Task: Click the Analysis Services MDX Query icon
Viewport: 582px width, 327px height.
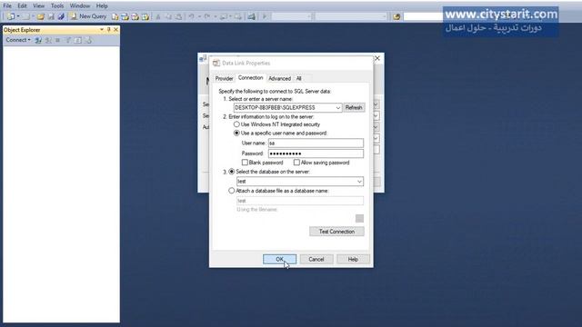Action: coord(125,16)
